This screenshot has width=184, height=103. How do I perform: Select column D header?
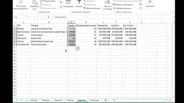pos(86,22)
